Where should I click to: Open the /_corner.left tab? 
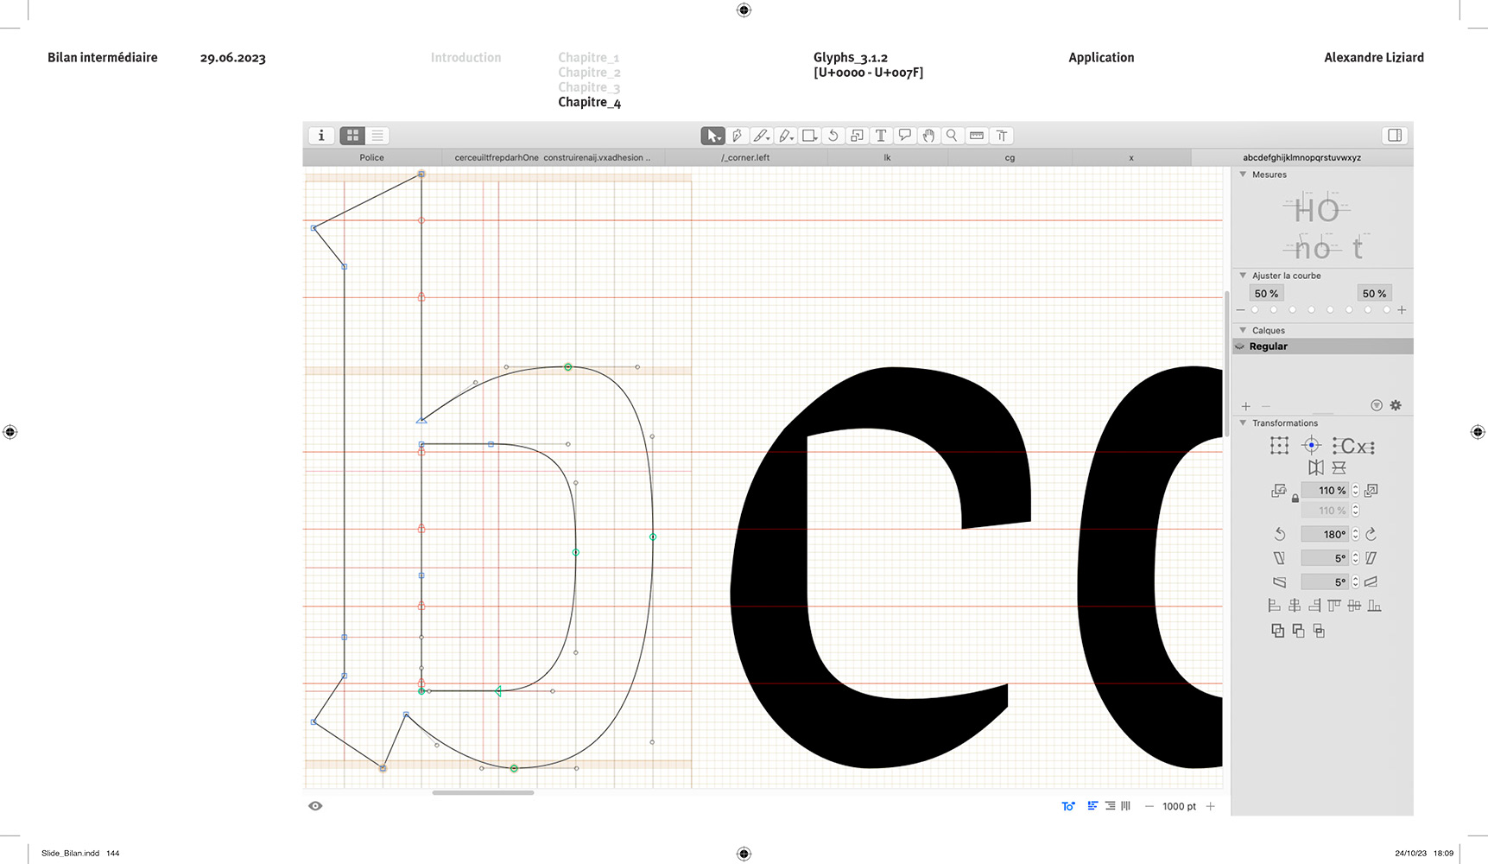pos(745,157)
